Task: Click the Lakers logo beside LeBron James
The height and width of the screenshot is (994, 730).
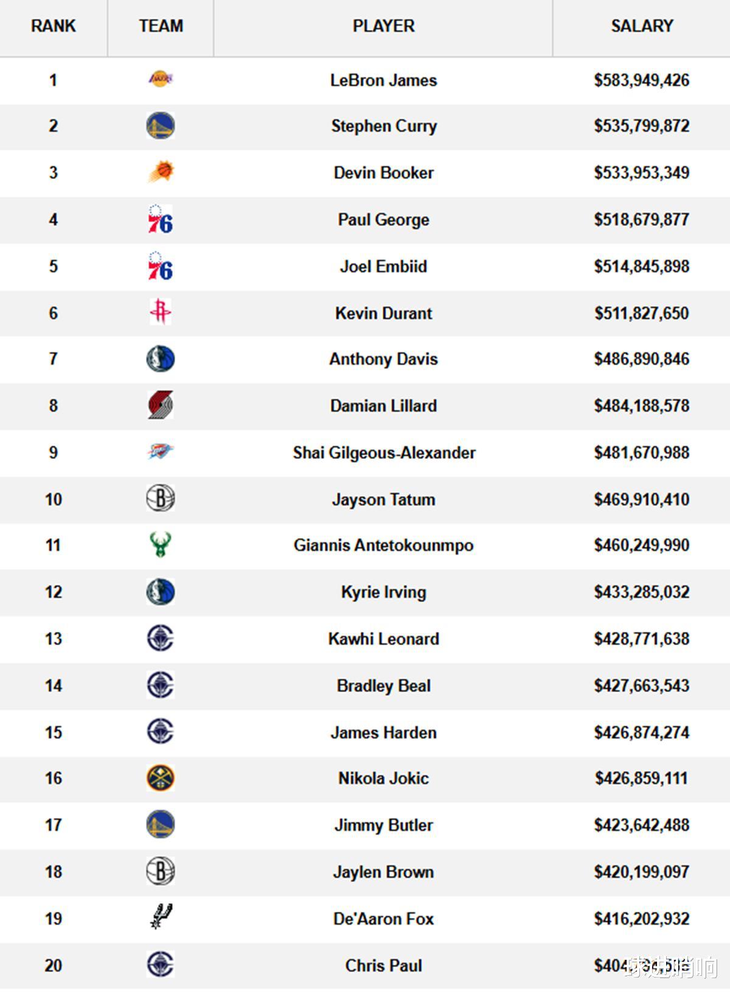Action: 161,79
